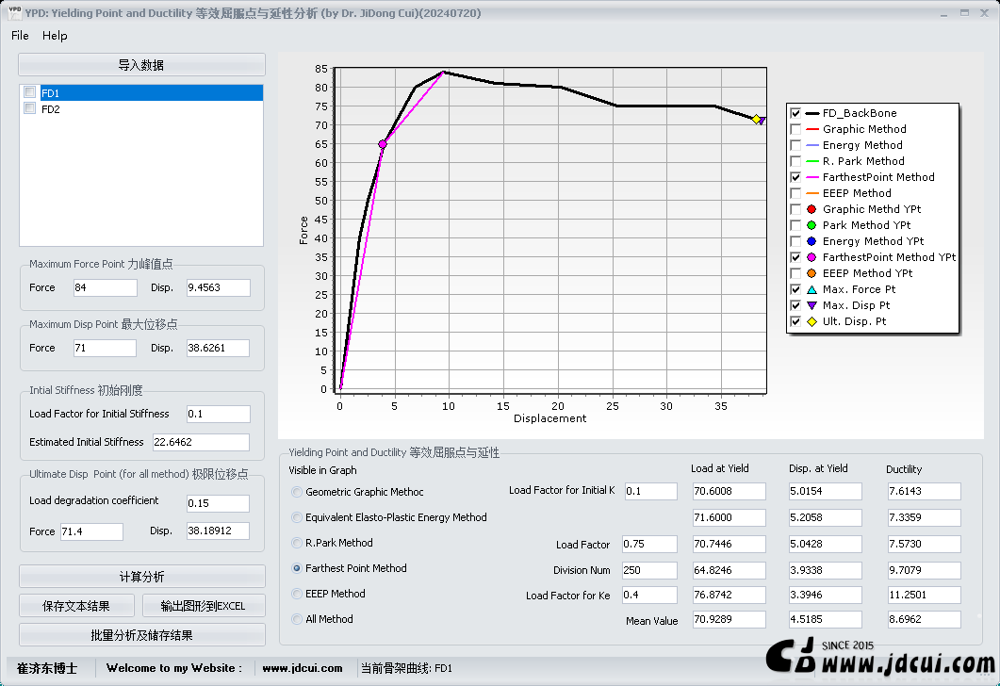Click the Mean Value Ductility field
Image resolution: width=1000 pixels, height=686 pixels.
tap(924, 619)
